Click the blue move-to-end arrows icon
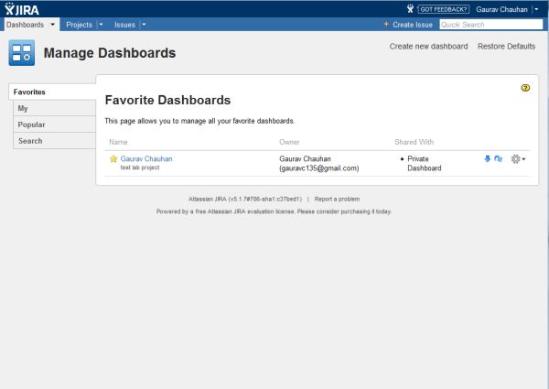Image resolution: width=549 pixels, height=389 pixels. pyautogui.click(x=499, y=159)
